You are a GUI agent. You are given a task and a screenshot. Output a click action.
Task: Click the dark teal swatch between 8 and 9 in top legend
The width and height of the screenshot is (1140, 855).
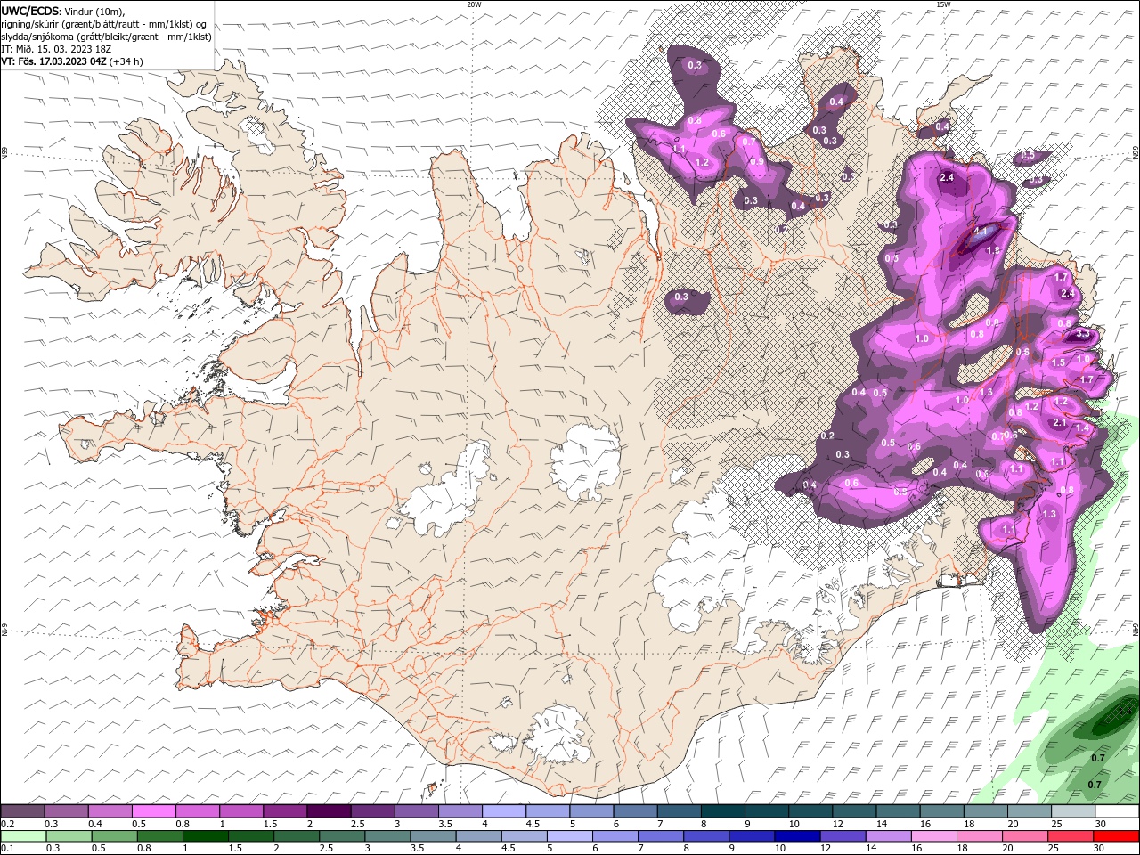tap(722, 811)
